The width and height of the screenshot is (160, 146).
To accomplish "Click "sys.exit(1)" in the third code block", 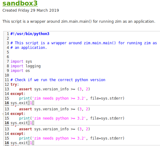I will pyautogui.click(x=22, y=143).
